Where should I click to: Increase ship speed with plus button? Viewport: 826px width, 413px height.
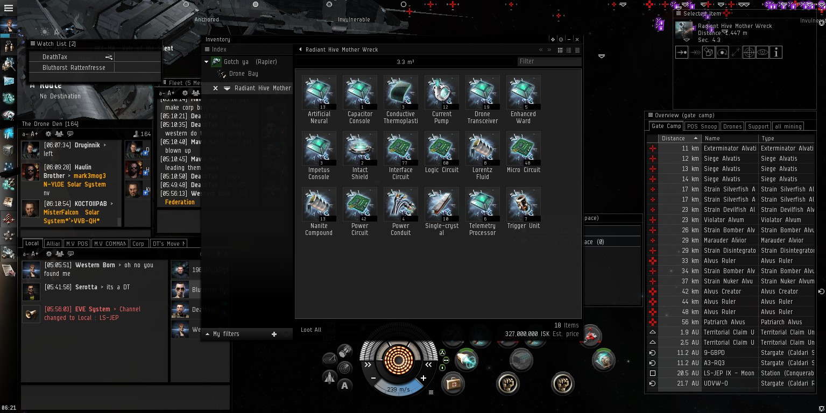pos(423,378)
